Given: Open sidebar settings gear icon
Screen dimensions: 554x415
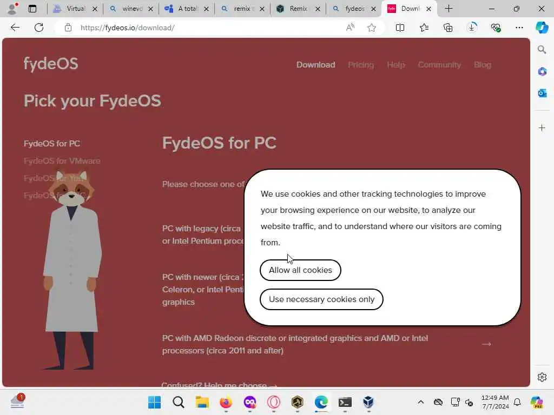Looking at the screenshot, I should pos(542,377).
